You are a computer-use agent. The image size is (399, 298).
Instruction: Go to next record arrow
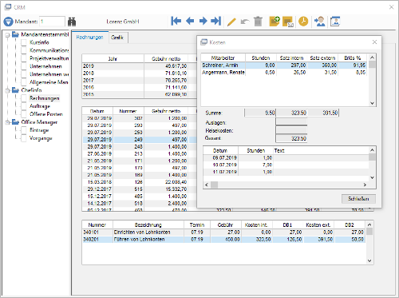(x=203, y=21)
